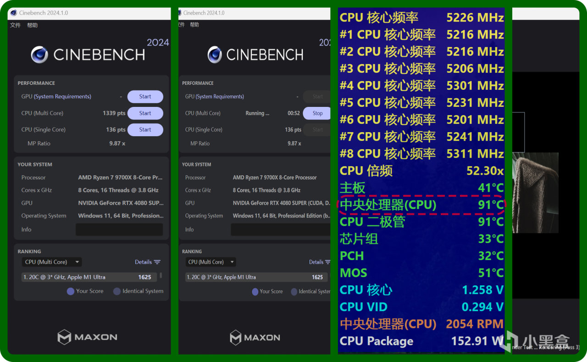Click the CPU 核心 1.258 V reading

pos(421,290)
